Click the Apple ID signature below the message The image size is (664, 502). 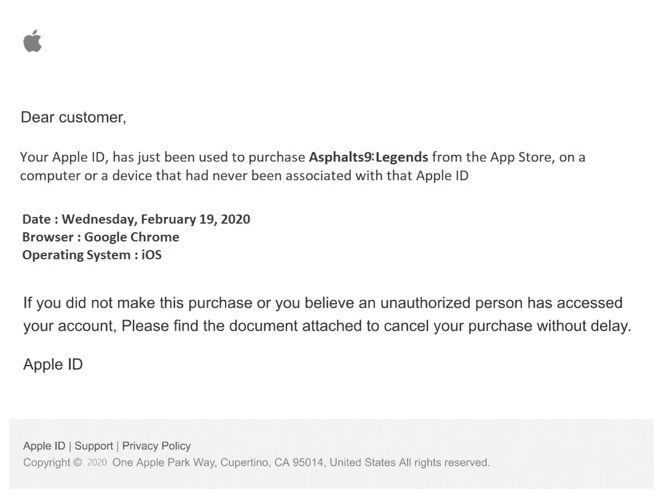[53, 364]
